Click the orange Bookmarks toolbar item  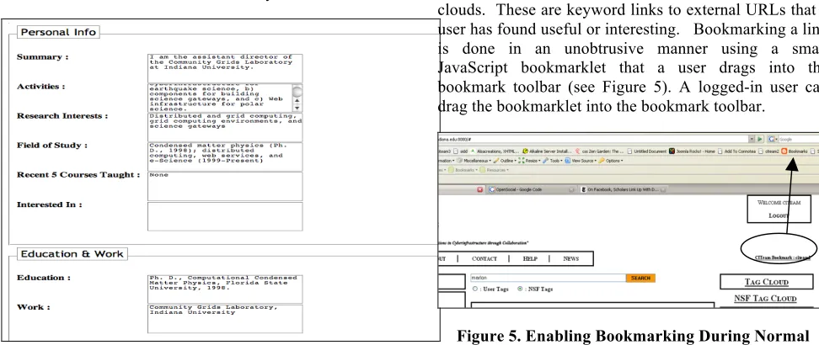tap(795, 151)
